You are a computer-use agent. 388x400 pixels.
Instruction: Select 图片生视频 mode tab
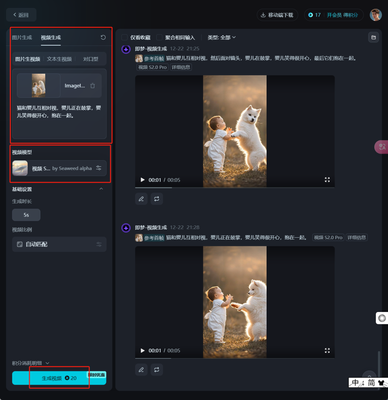pyautogui.click(x=28, y=59)
